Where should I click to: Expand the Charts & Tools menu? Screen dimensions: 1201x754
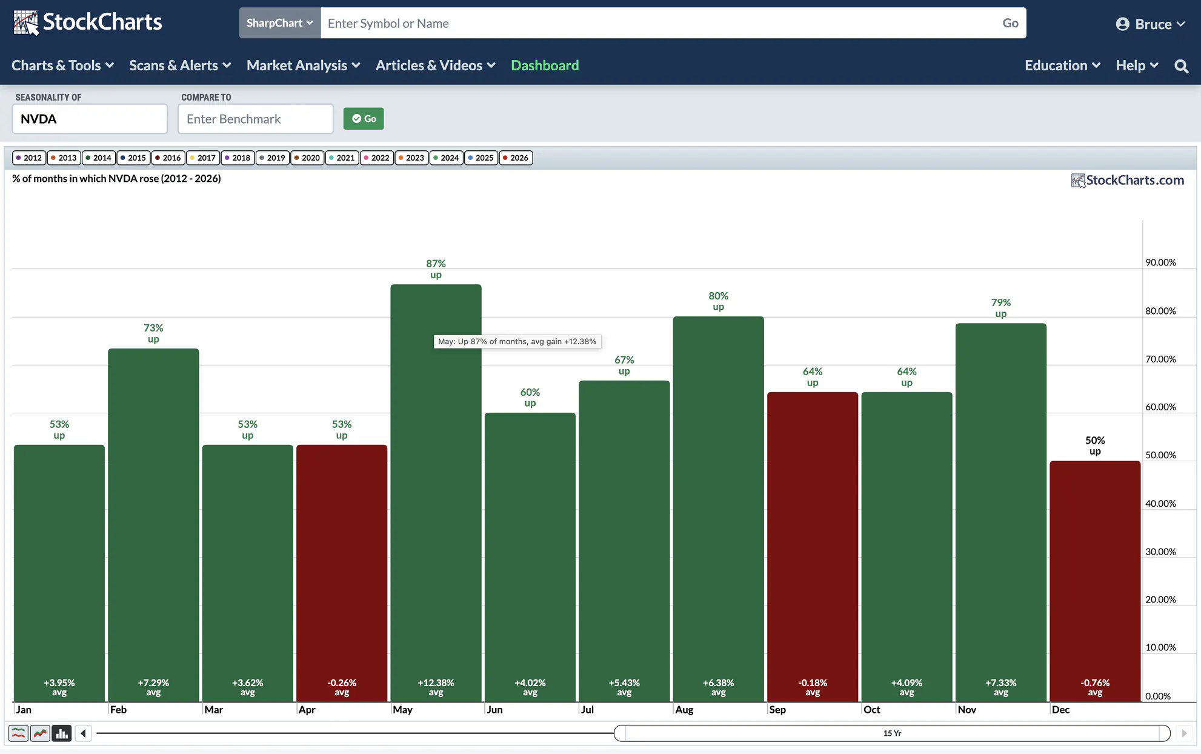pyautogui.click(x=62, y=65)
